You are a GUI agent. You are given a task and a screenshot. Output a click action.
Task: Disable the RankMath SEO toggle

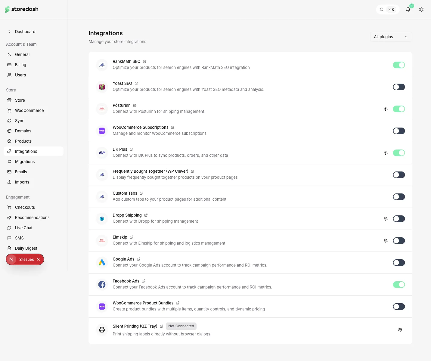coord(399,65)
